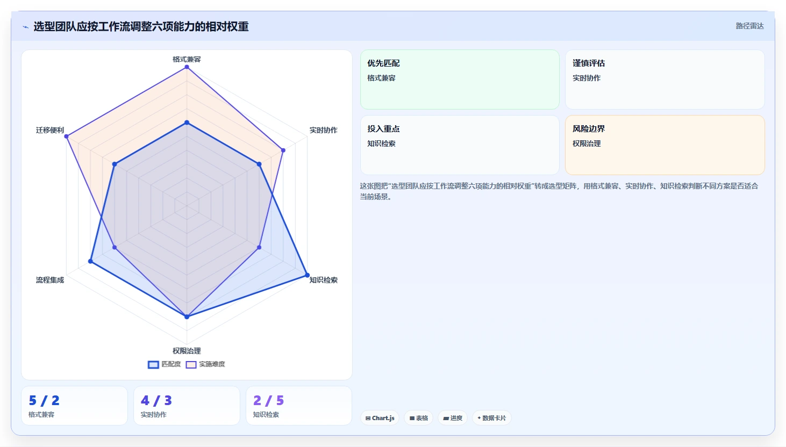Open the 谨慎评估 card

click(664, 80)
